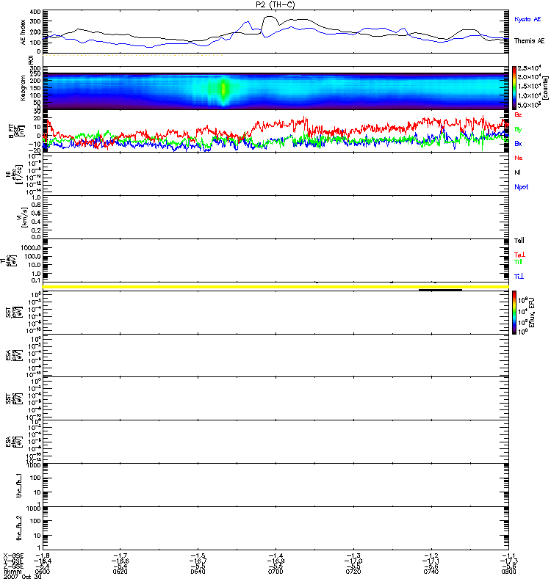
Task: Click the dotted orange ROI line
Action: (x=133, y=56)
